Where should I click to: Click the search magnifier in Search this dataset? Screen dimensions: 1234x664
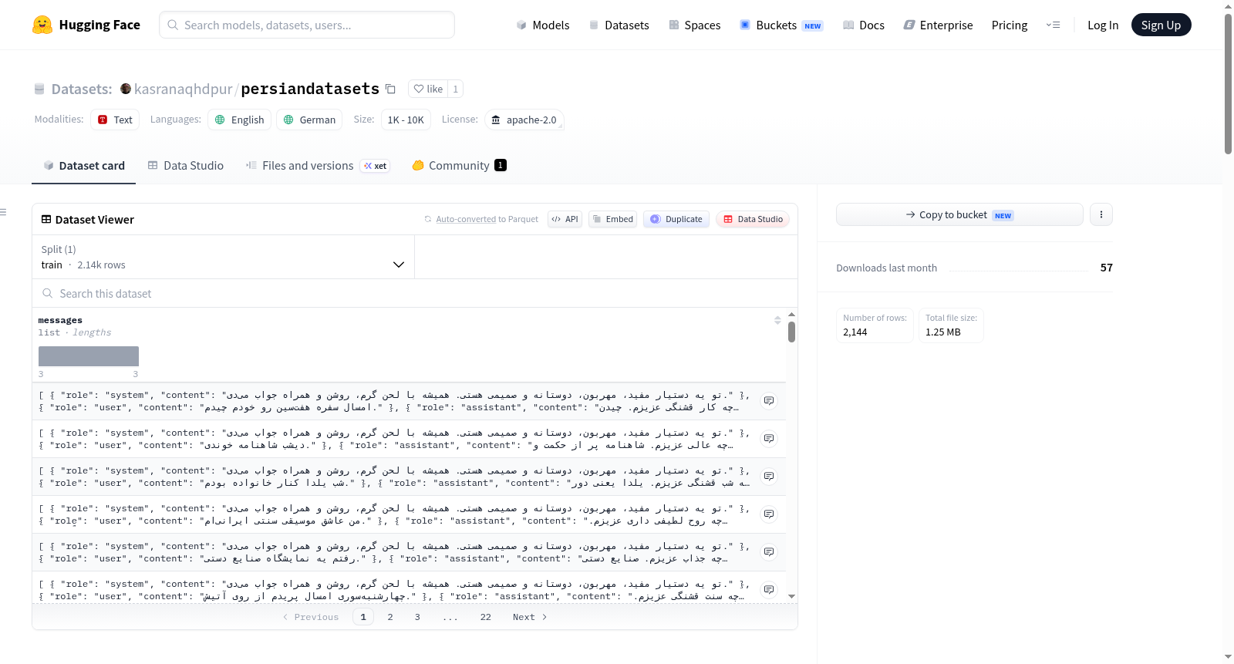click(48, 293)
